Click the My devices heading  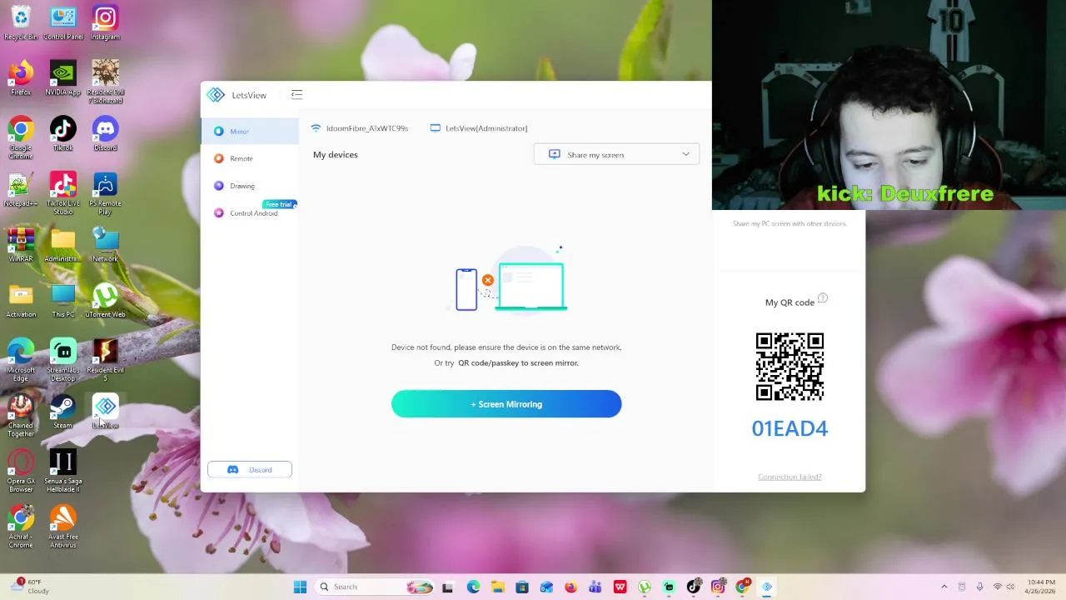(x=336, y=155)
